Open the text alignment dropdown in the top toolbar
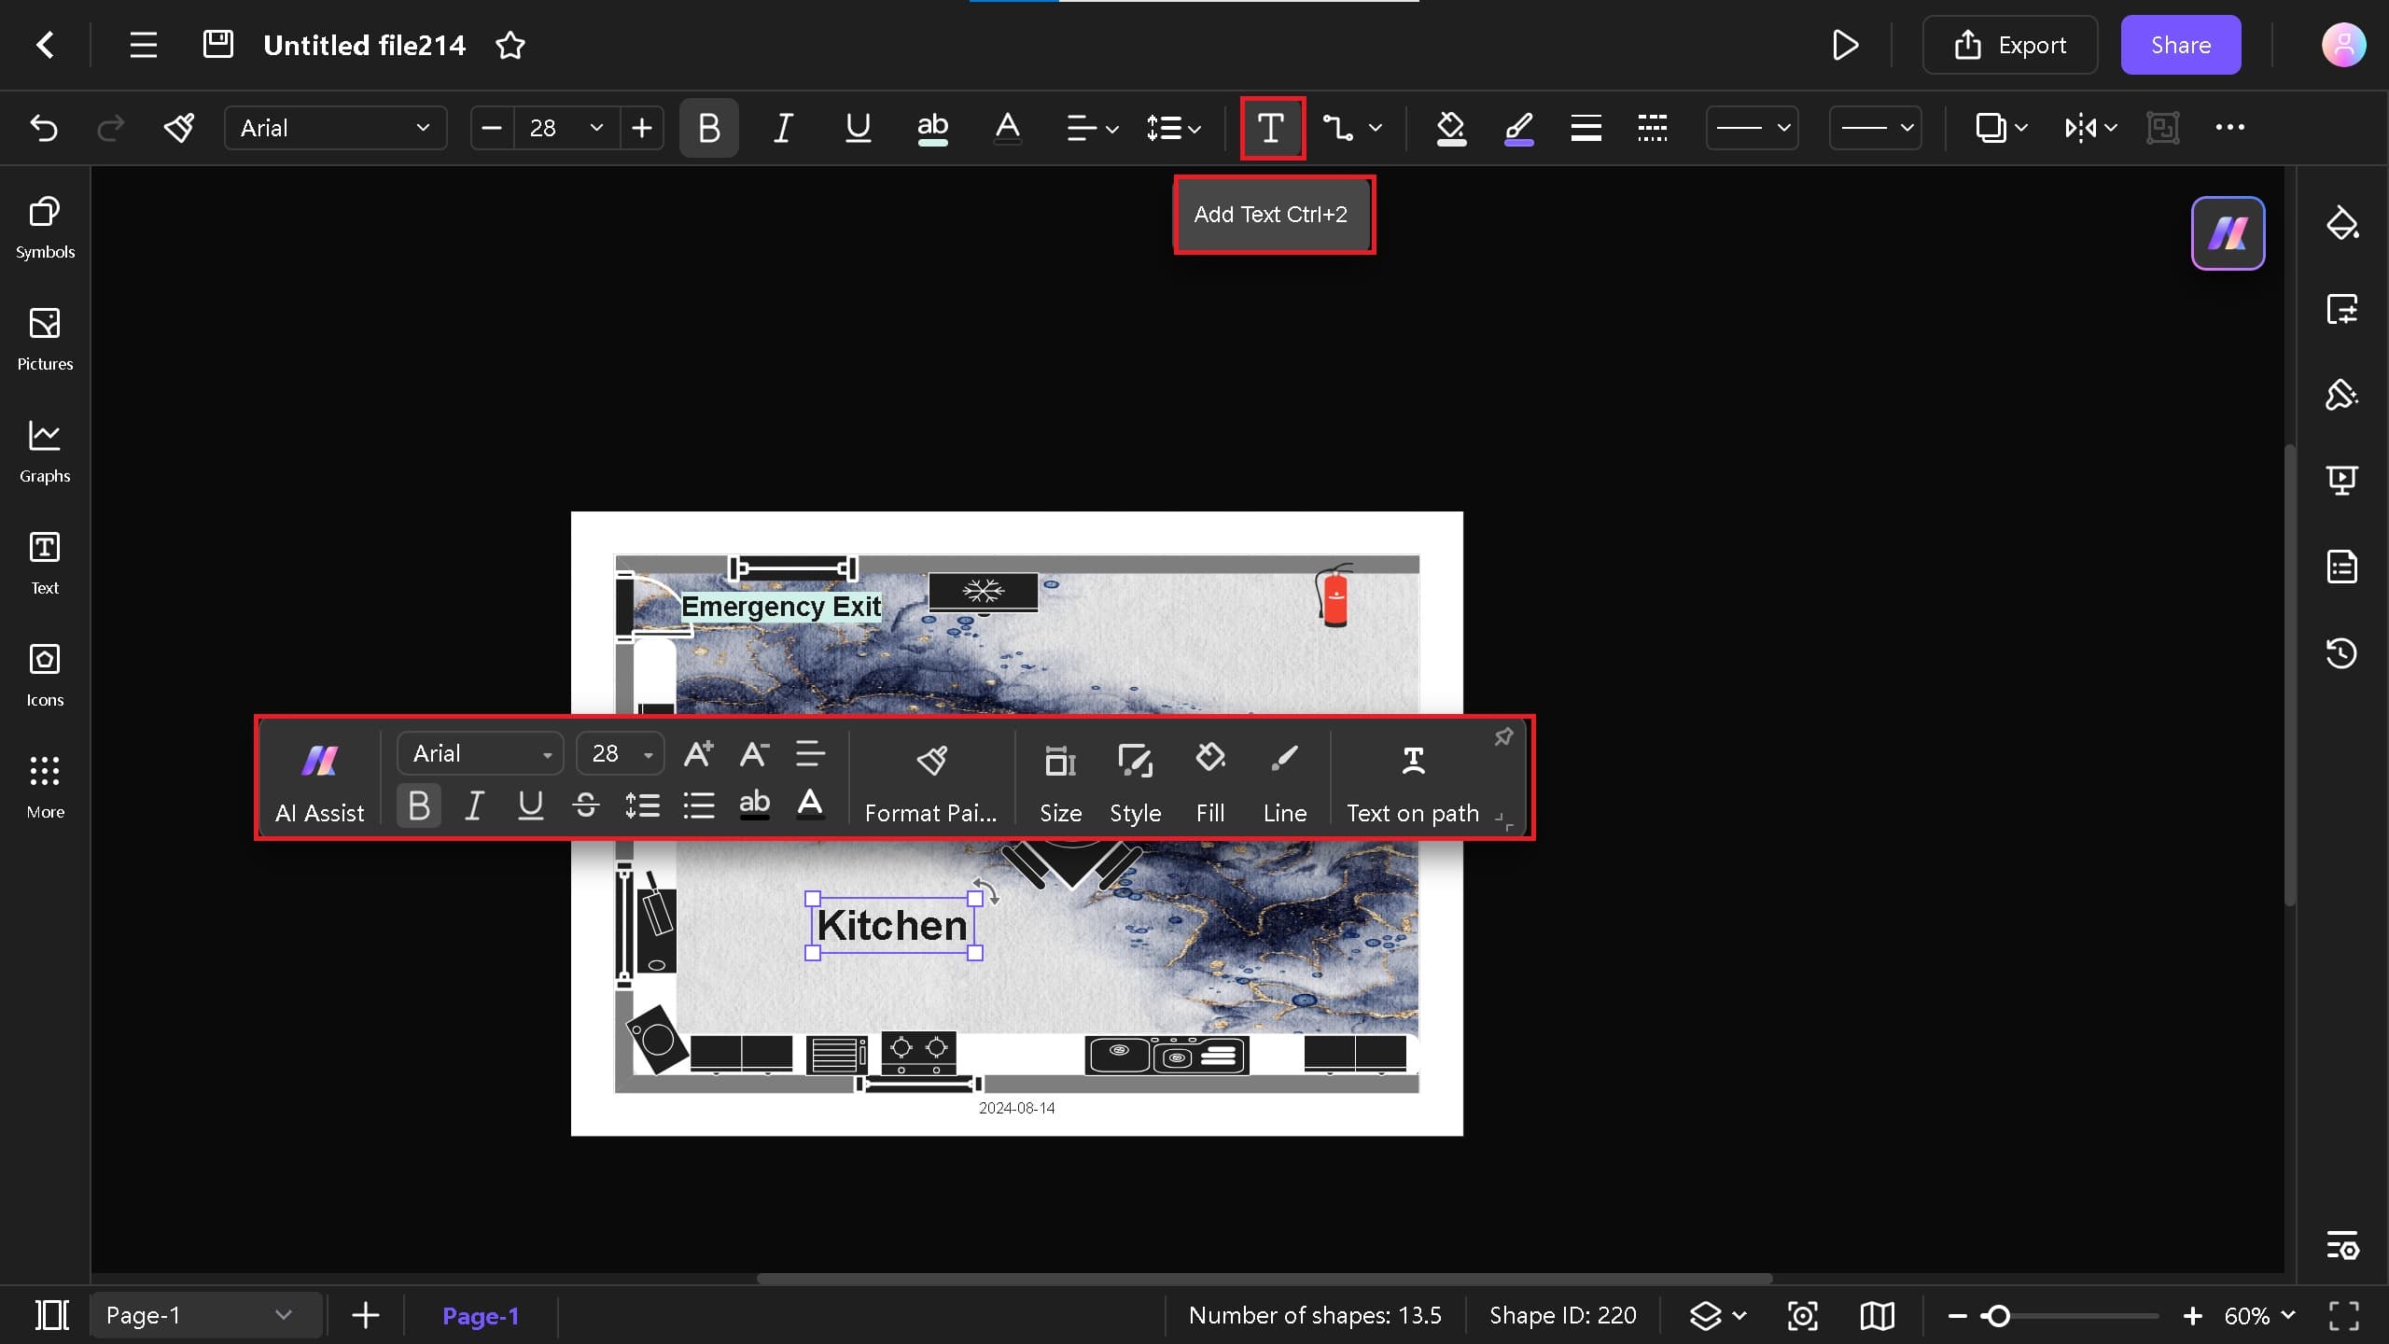This screenshot has height=1344, width=2389. point(1092,128)
